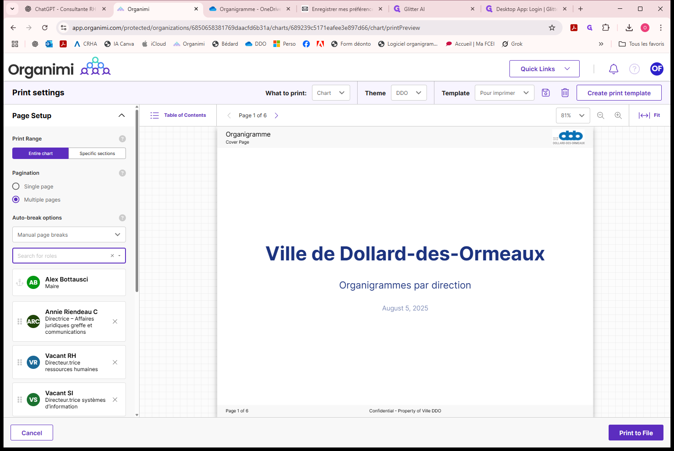This screenshot has height=451, width=674.
Task: Remove Vacant RH page break
Action: 115,362
